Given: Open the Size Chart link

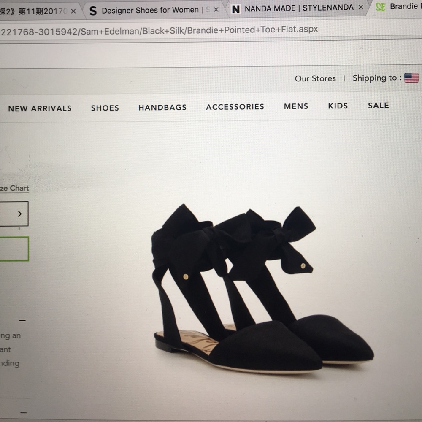Looking at the screenshot, I should [14, 188].
